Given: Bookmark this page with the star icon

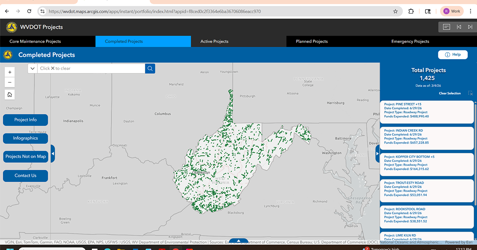Looking at the screenshot, I should tap(395, 11).
